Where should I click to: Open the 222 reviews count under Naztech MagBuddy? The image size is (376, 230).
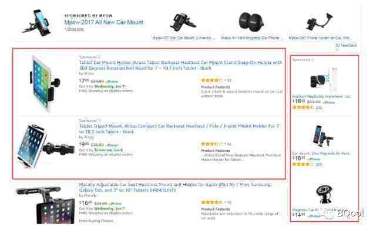point(318,108)
